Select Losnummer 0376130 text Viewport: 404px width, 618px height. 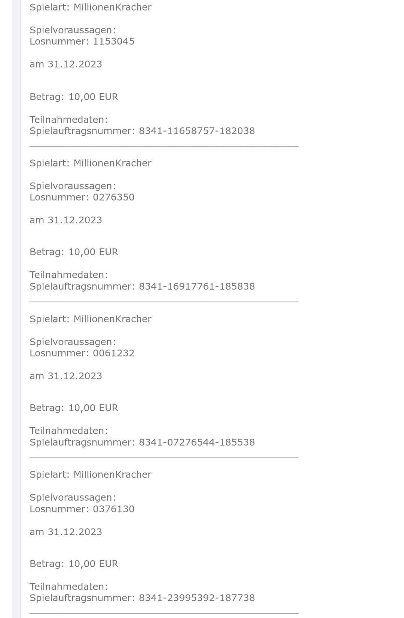(82, 509)
